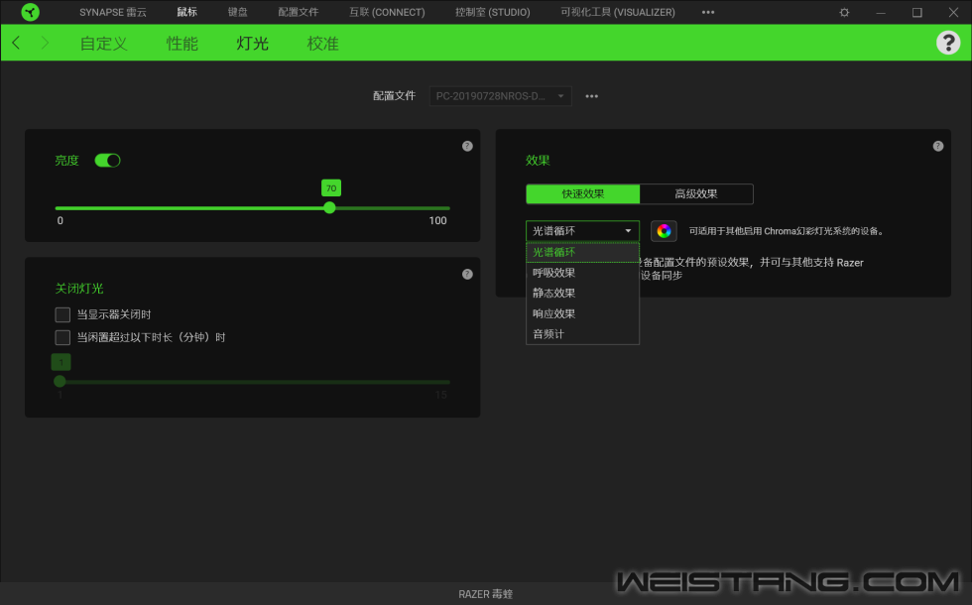Check 当闲置超过以下时长 checkbox
The image size is (972, 605).
pyautogui.click(x=62, y=337)
